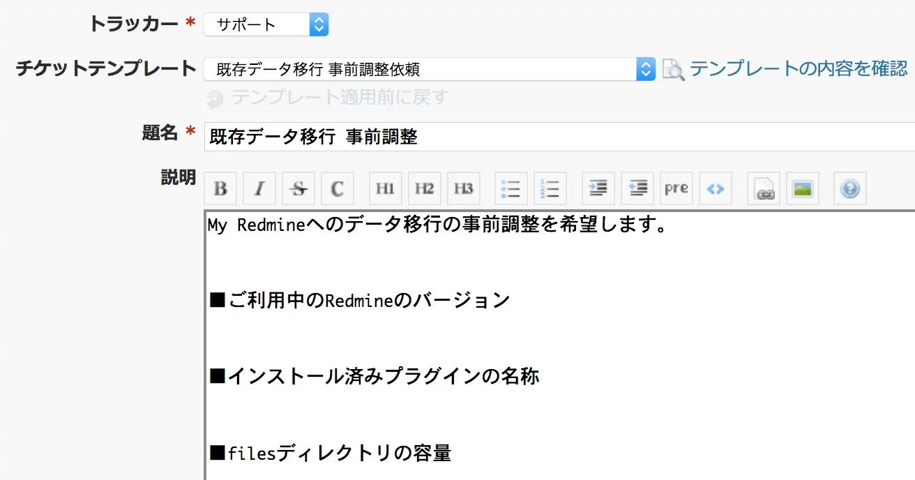Apply italic formatting to the description

point(259,188)
